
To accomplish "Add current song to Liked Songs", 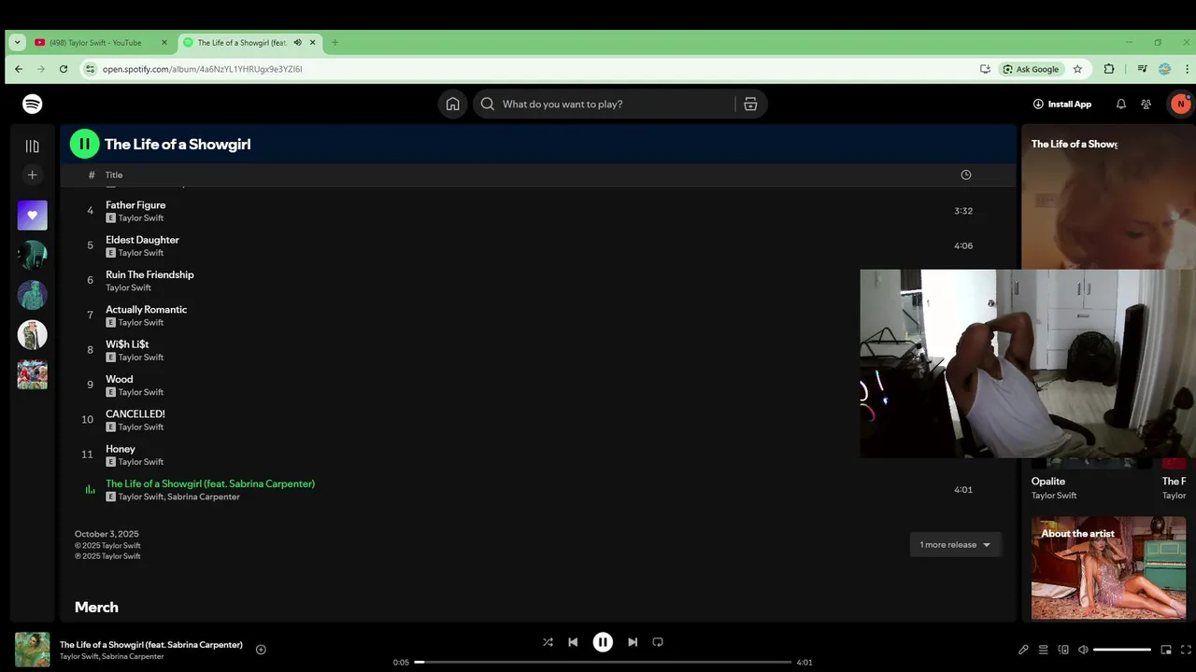I will click(261, 650).
